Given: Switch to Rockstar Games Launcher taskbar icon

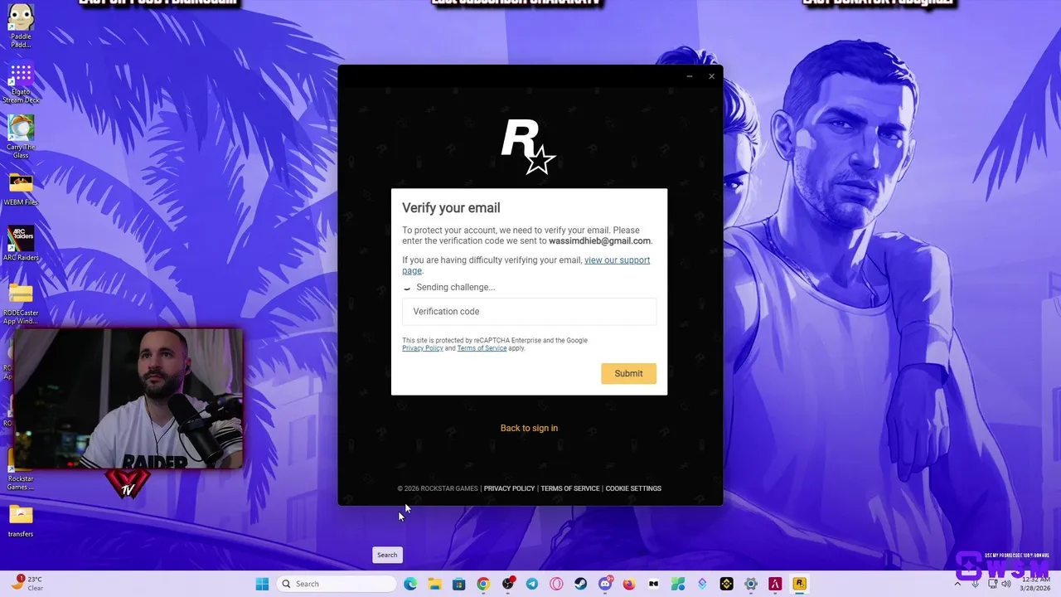Looking at the screenshot, I should point(799,584).
